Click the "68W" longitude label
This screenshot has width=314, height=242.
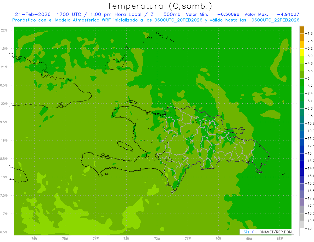pyautogui.click(x=279, y=238)
